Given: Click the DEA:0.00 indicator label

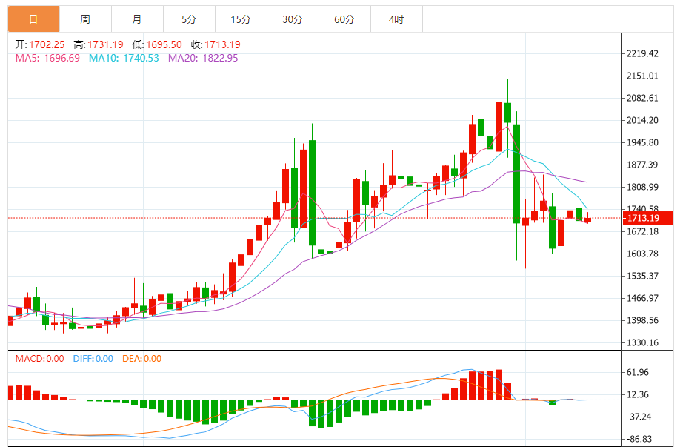Looking at the screenshot, I should [x=141, y=359].
